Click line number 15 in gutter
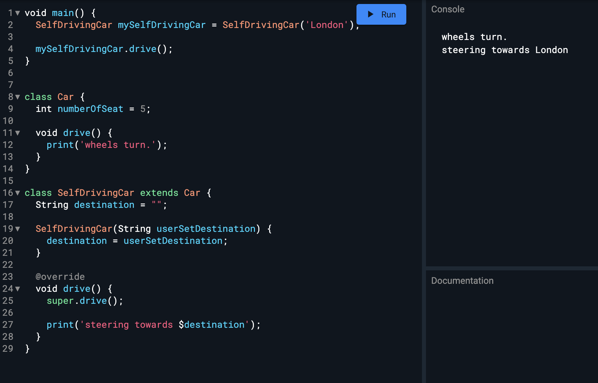The height and width of the screenshot is (383, 598). pos(8,181)
